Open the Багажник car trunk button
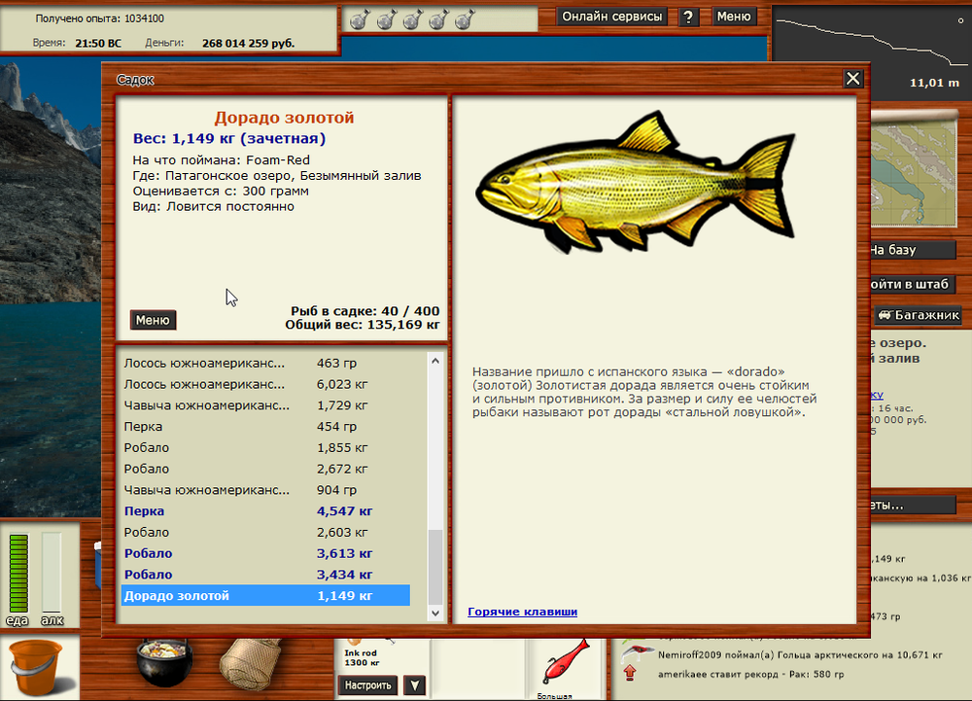 click(918, 314)
